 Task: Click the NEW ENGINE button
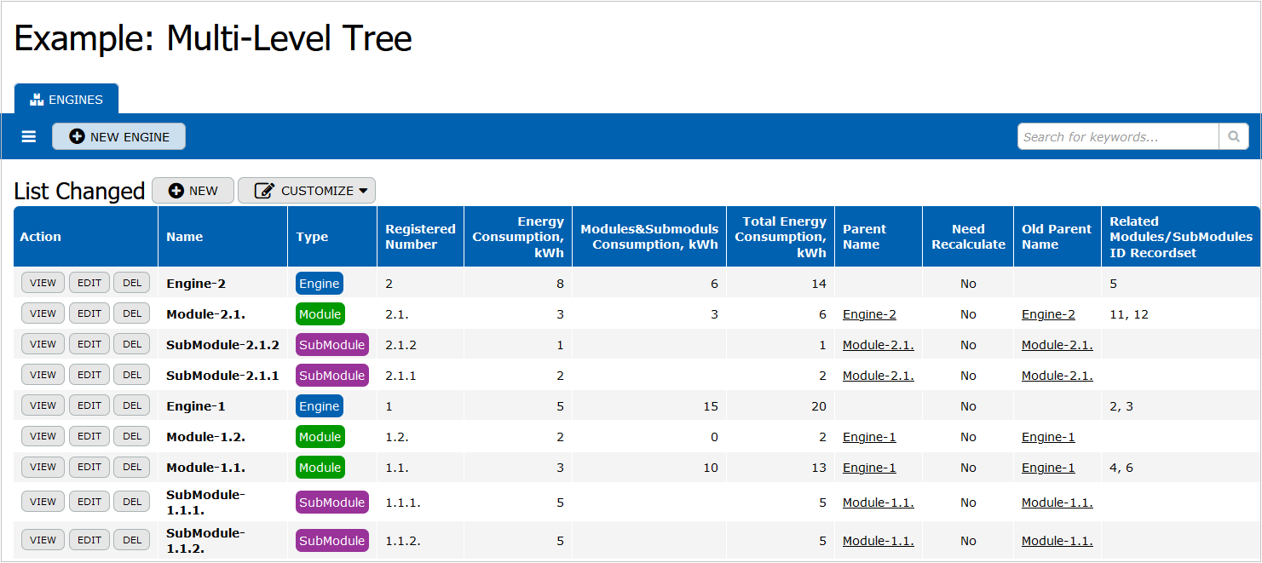[x=119, y=136]
